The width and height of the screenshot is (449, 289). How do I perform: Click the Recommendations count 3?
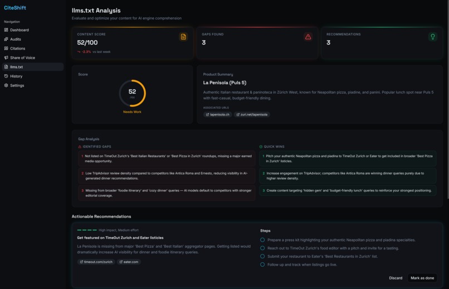[329, 43]
